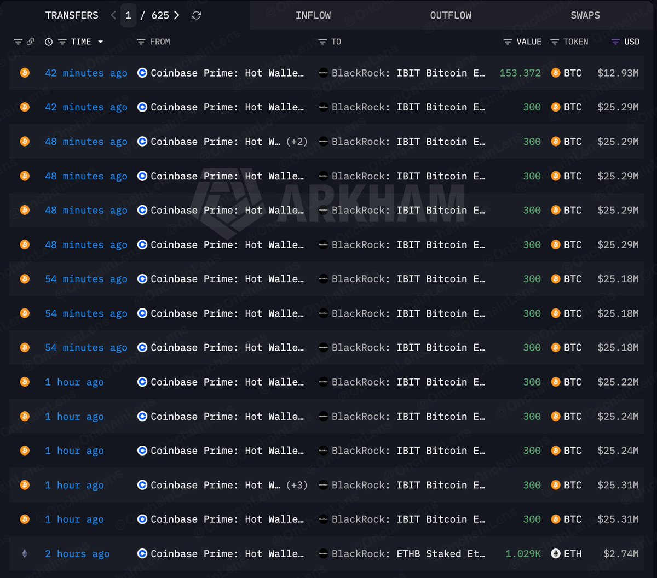The image size is (657, 578).
Task: Click the BTC token icon in the (+2) row
Action: pyautogui.click(x=556, y=142)
